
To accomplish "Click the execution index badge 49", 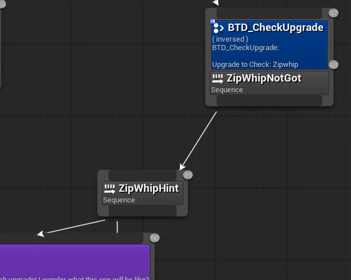I will point(188,175).
